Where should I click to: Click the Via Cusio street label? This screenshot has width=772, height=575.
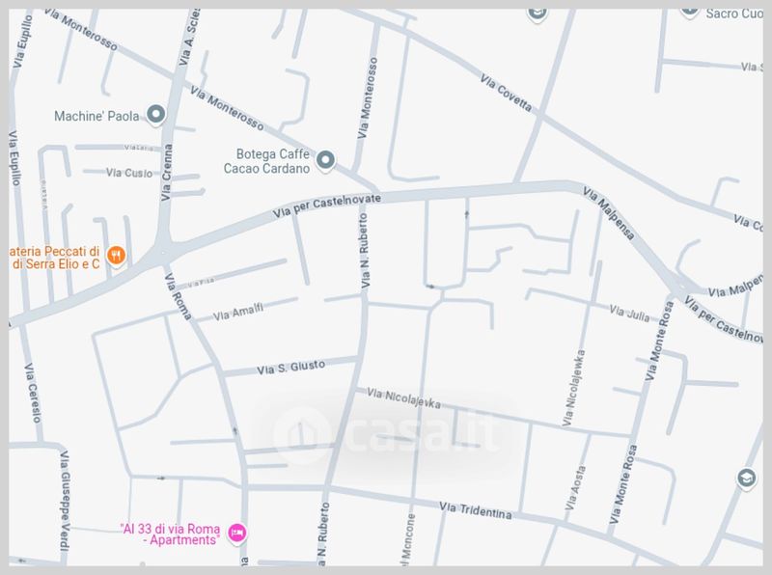pyautogui.click(x=129, y=173)
